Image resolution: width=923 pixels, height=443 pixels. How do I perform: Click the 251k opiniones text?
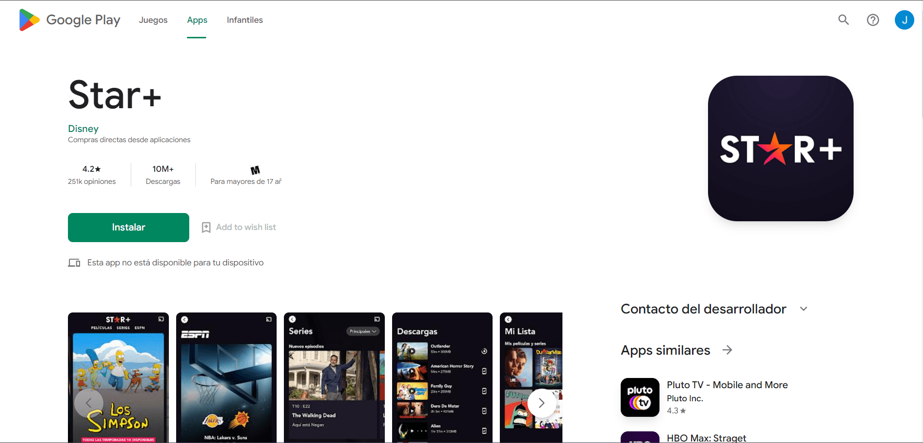[92, 181]
